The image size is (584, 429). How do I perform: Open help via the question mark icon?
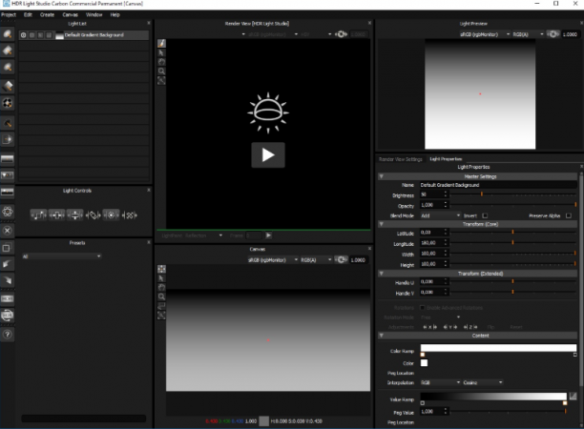point(7,334)
